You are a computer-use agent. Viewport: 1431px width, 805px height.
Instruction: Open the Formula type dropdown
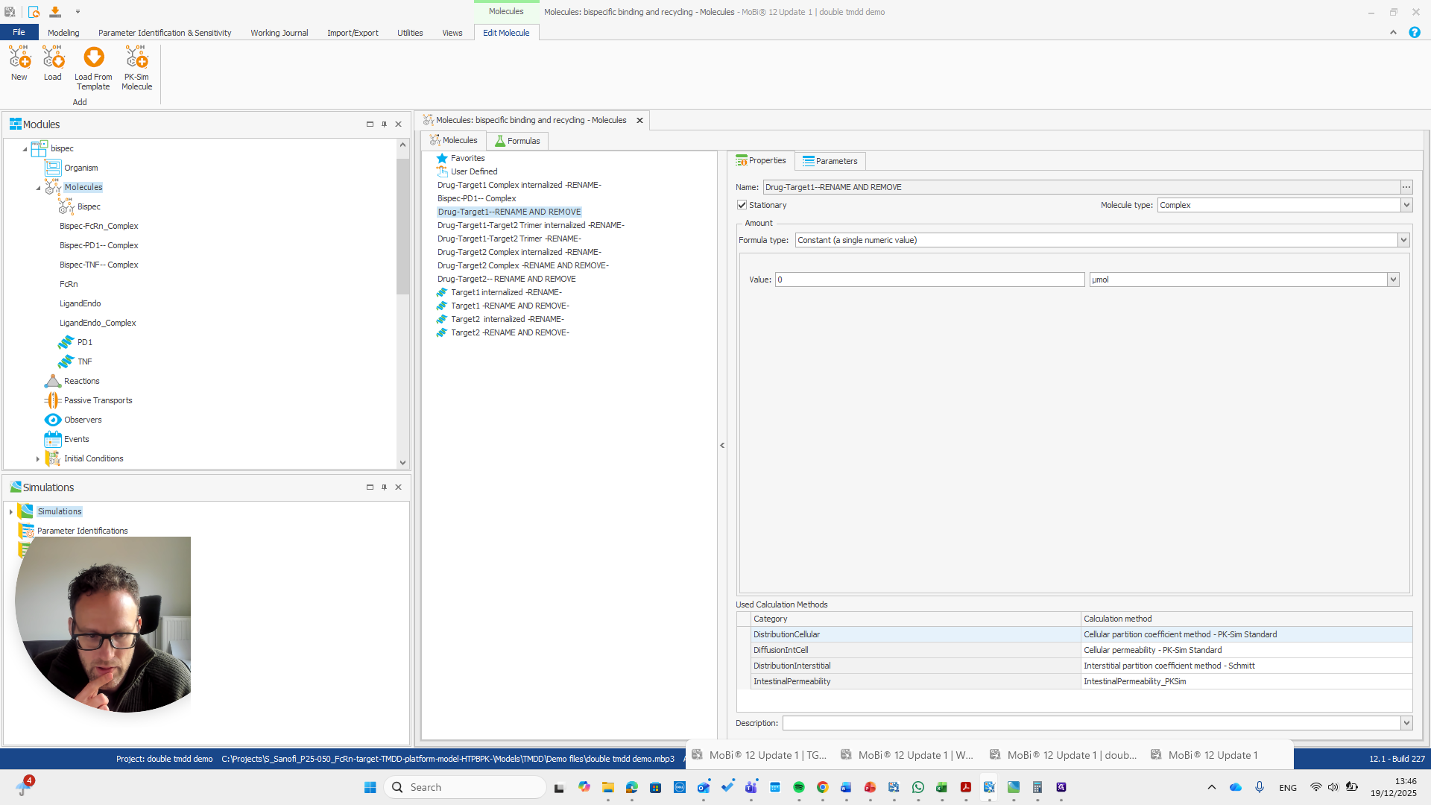click(1403, 240)
